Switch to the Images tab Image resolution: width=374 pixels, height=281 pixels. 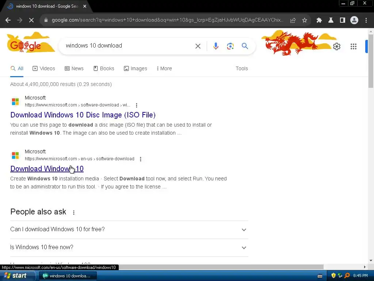(x=136, y=68)
